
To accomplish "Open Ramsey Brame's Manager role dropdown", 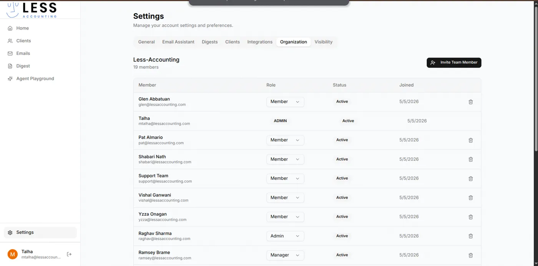I will click(x=285, y=255).
